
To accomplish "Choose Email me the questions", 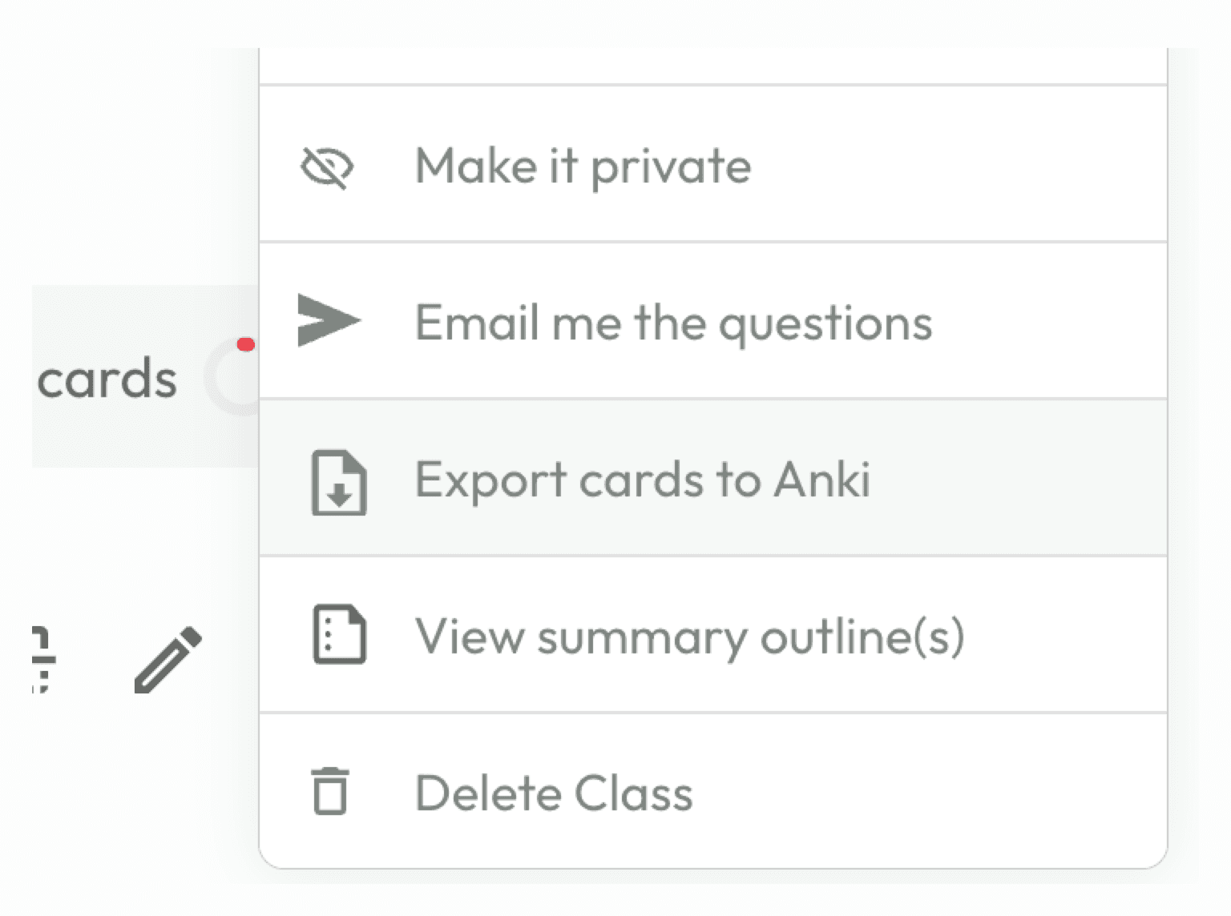I will pos(673,323).
